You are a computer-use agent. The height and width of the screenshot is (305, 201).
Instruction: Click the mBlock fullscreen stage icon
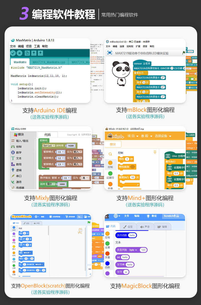point(110,53)
